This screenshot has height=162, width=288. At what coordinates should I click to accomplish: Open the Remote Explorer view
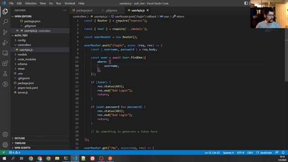pyautogui.click(x=5, y=53)
